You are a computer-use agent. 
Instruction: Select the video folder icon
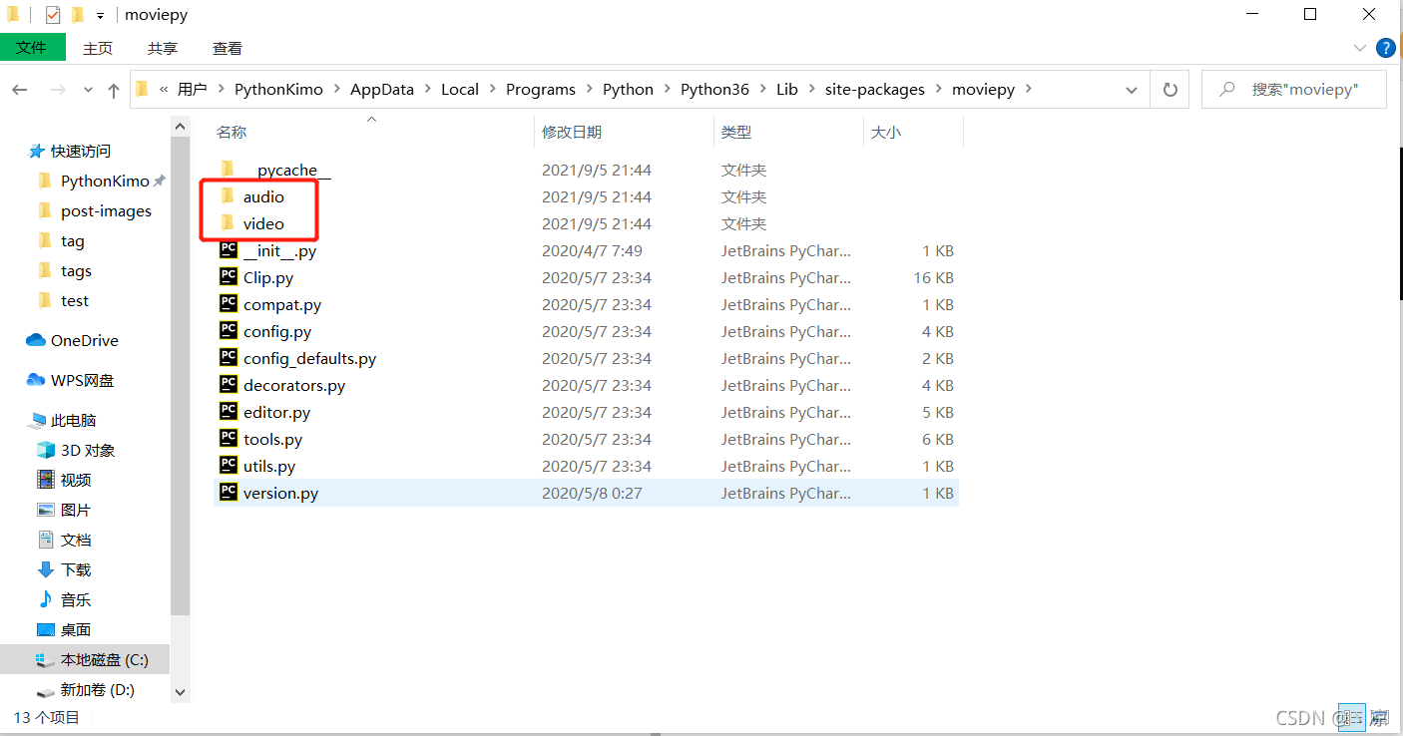click(228, 222)
